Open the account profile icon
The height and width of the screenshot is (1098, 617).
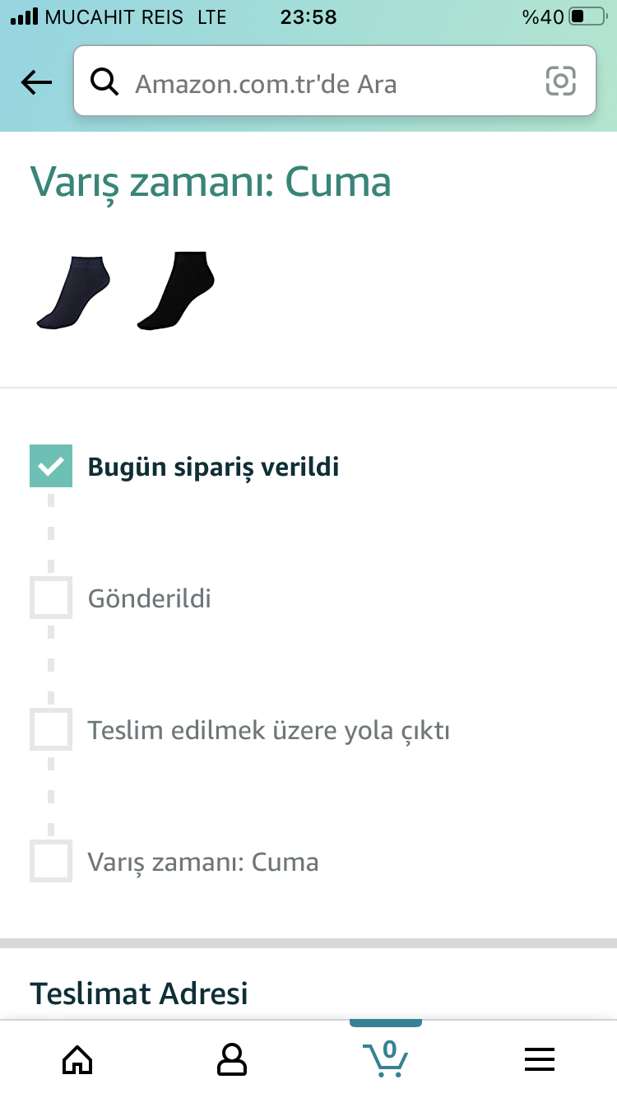232,1059
